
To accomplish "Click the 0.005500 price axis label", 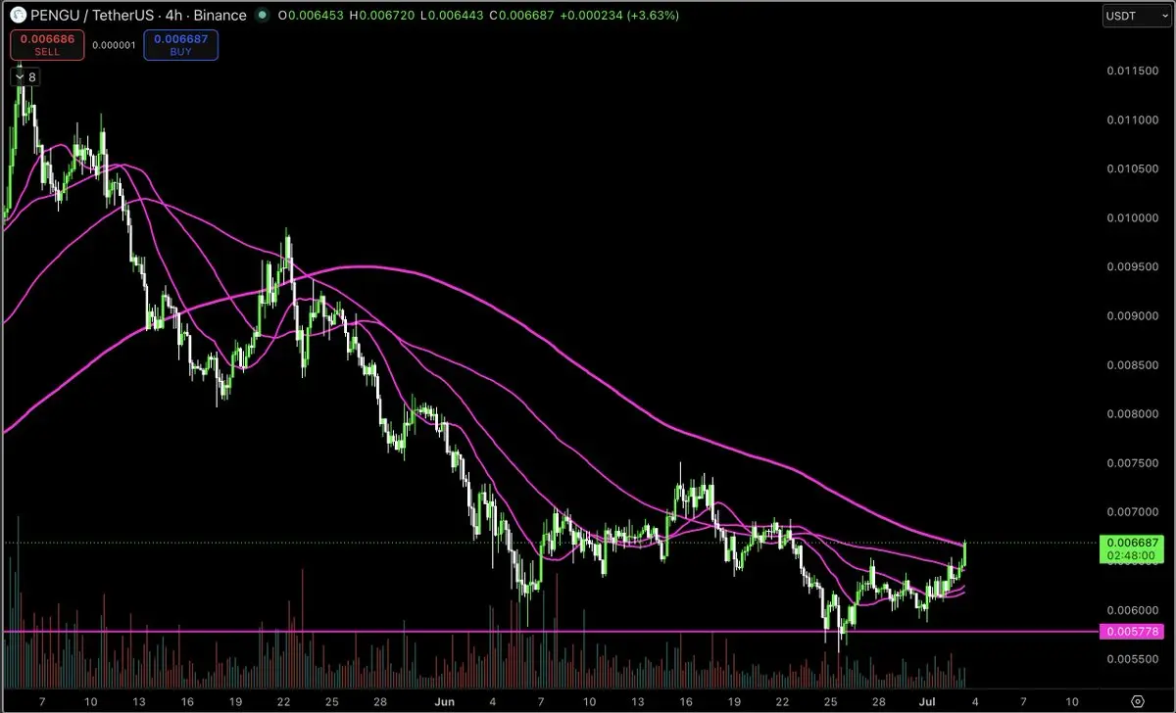I will pyautogui.click(x=1132, y=658).
